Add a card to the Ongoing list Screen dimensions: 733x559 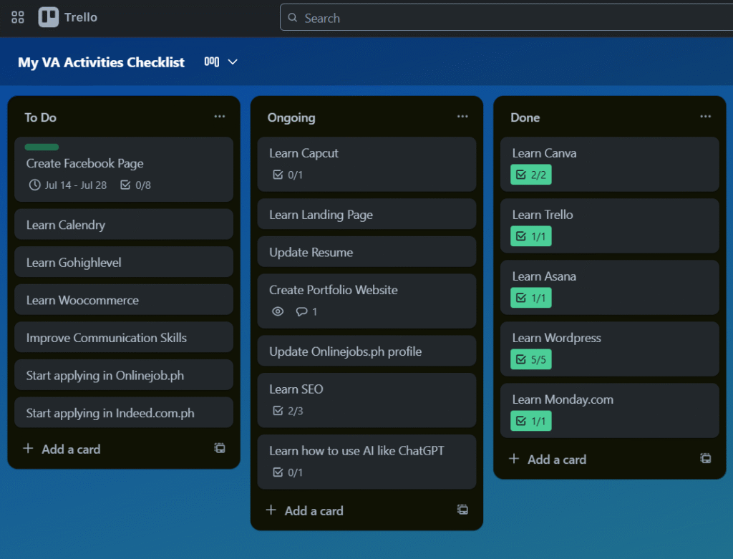click(x=305, y=510)
